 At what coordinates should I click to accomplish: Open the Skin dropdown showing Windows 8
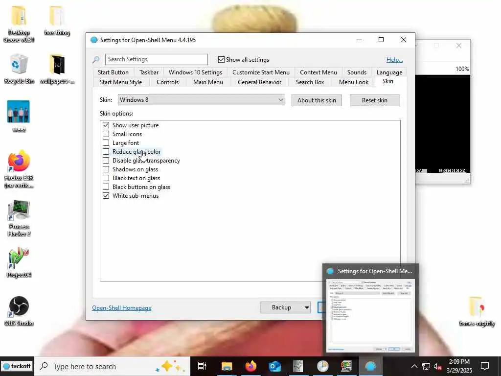point(201,100)
